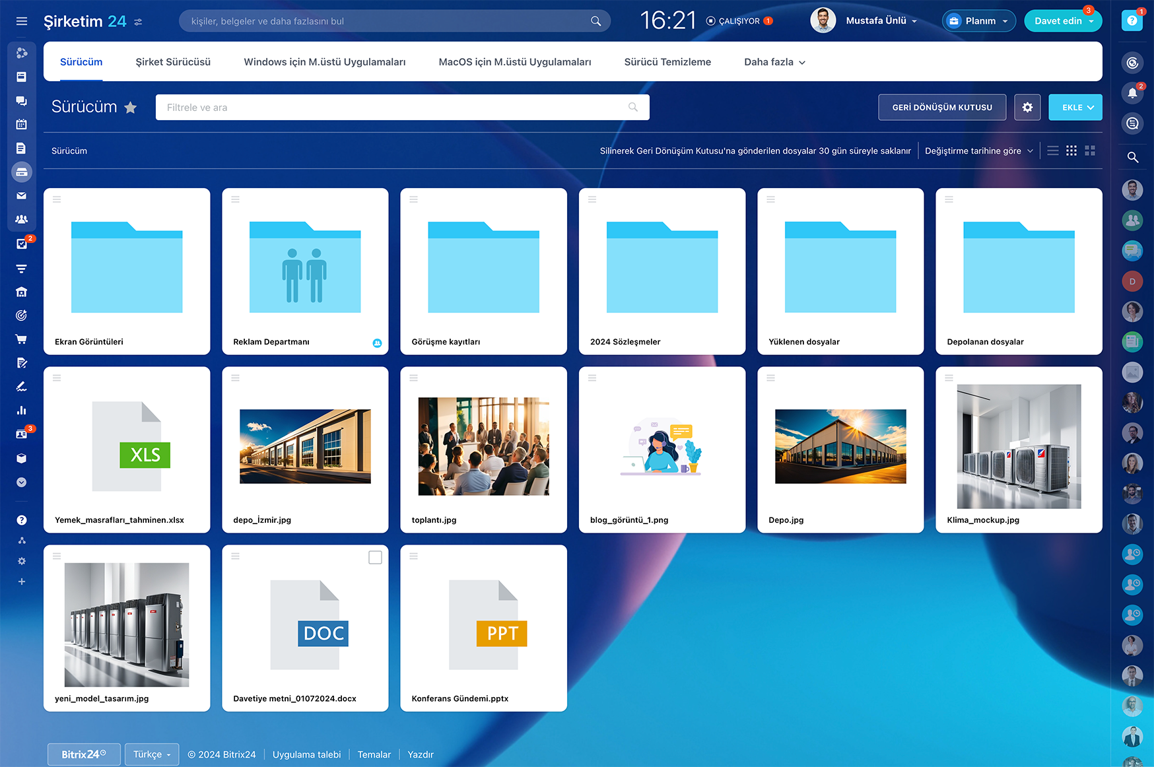
Task: Click the mail envelope icon in sidebar
Action: click(21, 195)
